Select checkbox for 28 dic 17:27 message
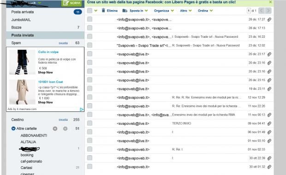This screenshot has width=286, height=175. (x=89, y=19)
